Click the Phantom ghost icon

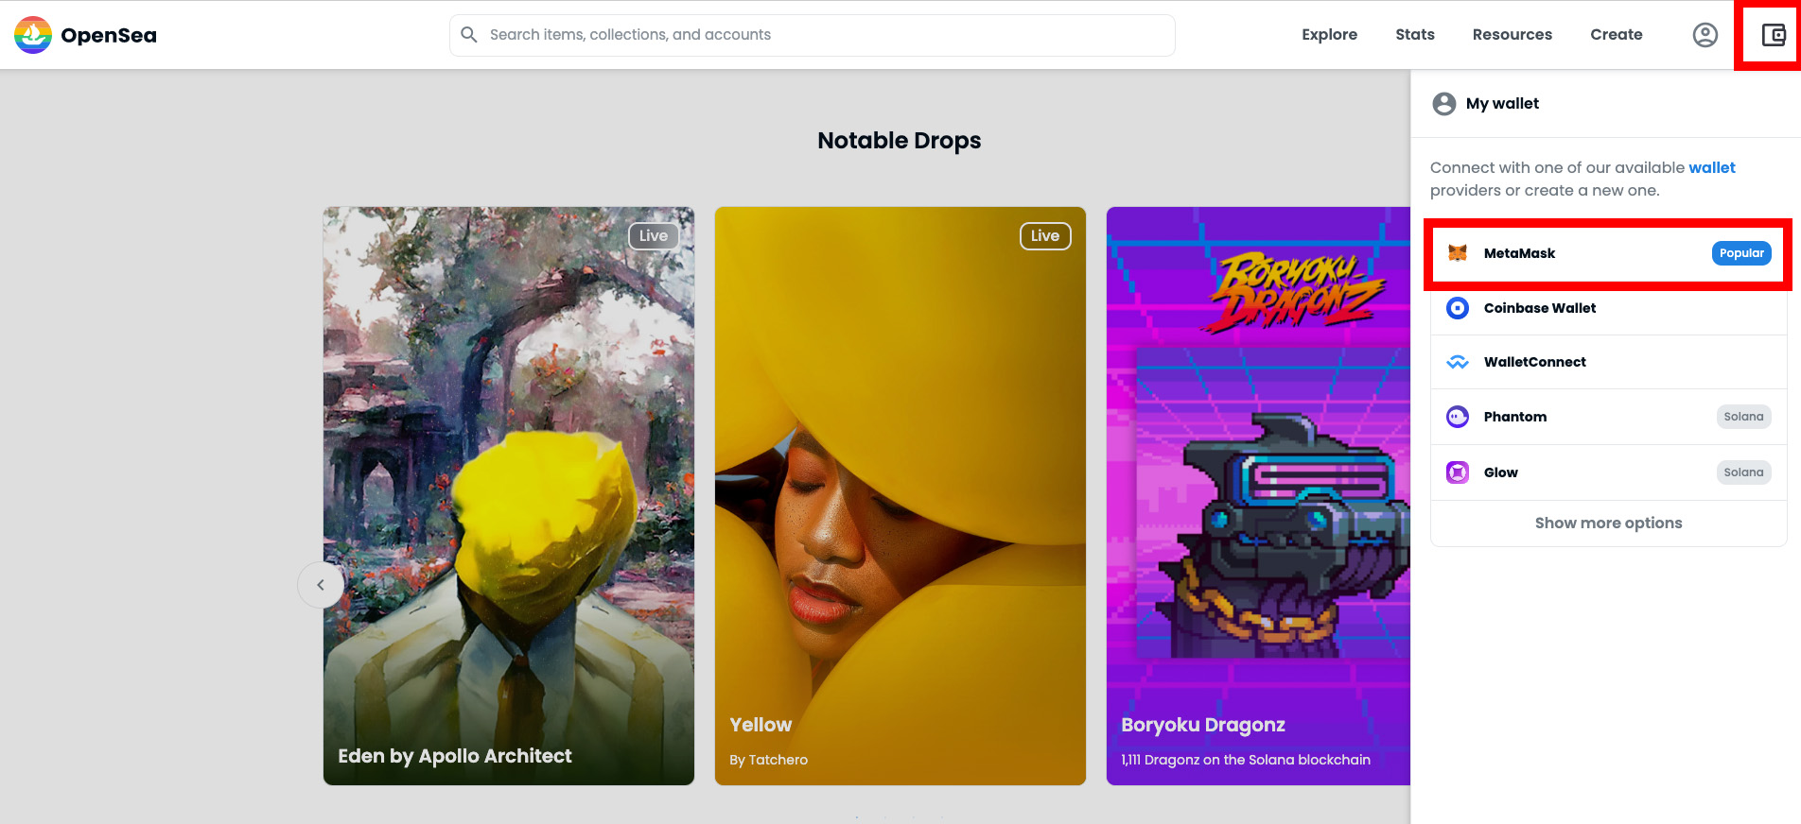tap(1458, 417)
